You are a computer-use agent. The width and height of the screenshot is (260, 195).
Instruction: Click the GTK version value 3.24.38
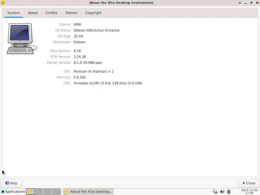79,57
